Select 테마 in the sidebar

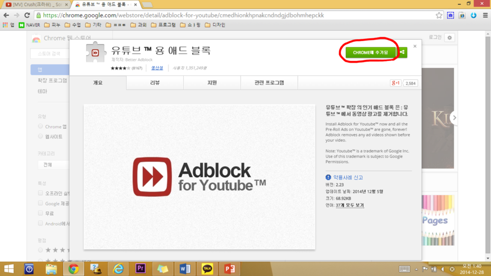coord(42,92)
